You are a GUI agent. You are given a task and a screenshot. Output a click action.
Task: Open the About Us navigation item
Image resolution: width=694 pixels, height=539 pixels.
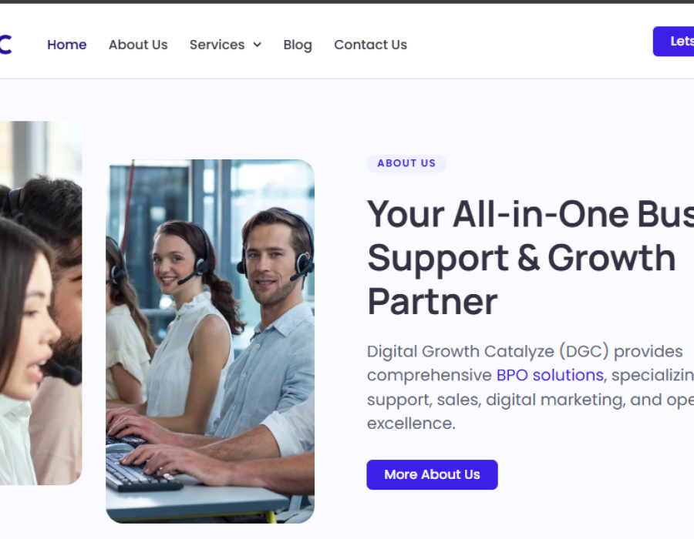138,45
